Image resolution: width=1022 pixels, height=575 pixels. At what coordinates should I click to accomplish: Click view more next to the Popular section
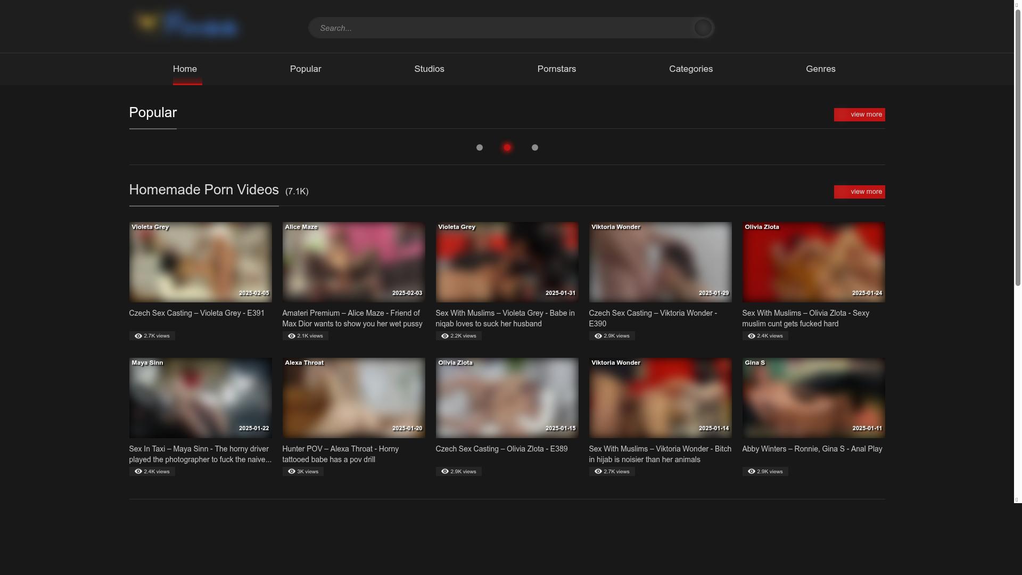pyautogui.click(x=859, y=114)
